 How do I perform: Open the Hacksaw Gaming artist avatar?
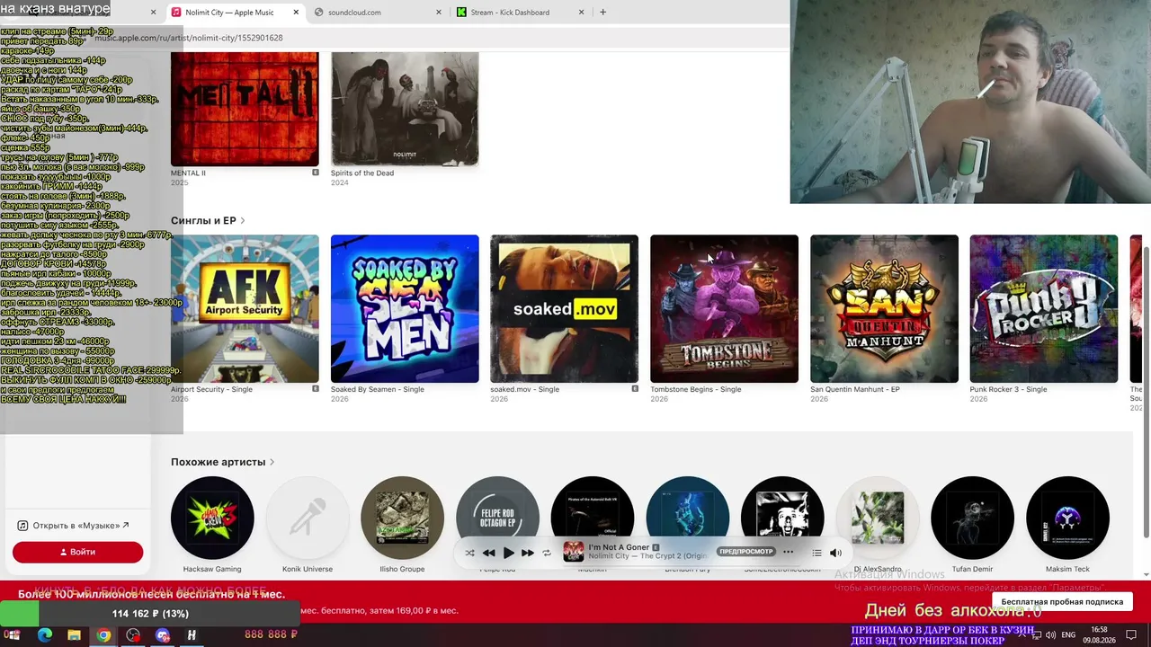(212, 518)
